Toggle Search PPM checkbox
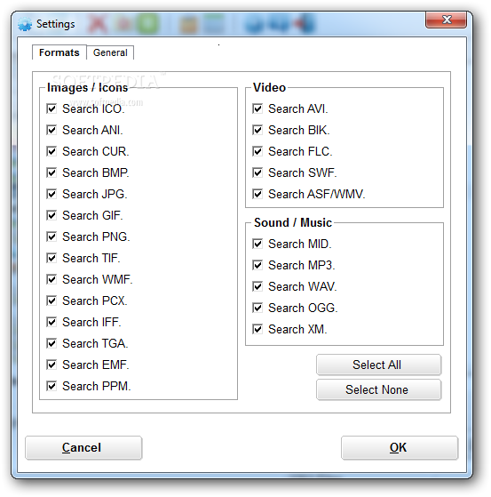Viewport: 491px width, 497px height. 51,387
